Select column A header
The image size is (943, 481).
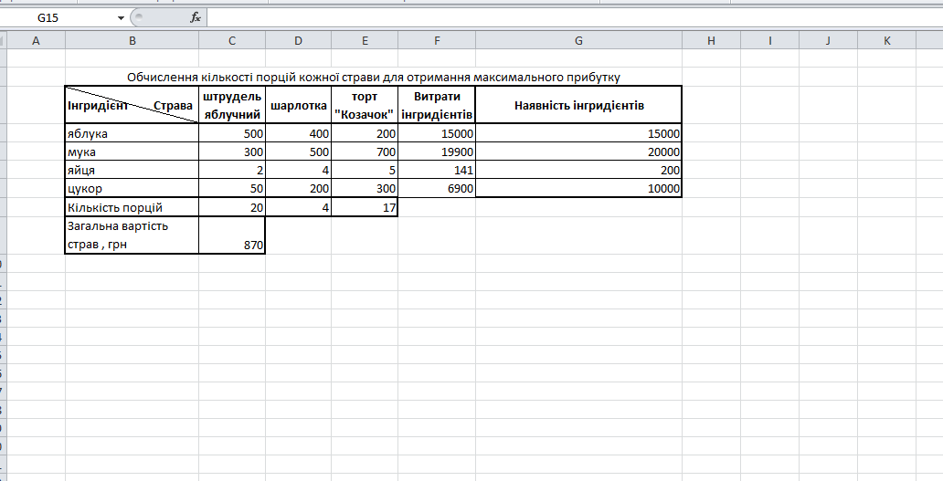pyautogui.click(x=36, y=40)
